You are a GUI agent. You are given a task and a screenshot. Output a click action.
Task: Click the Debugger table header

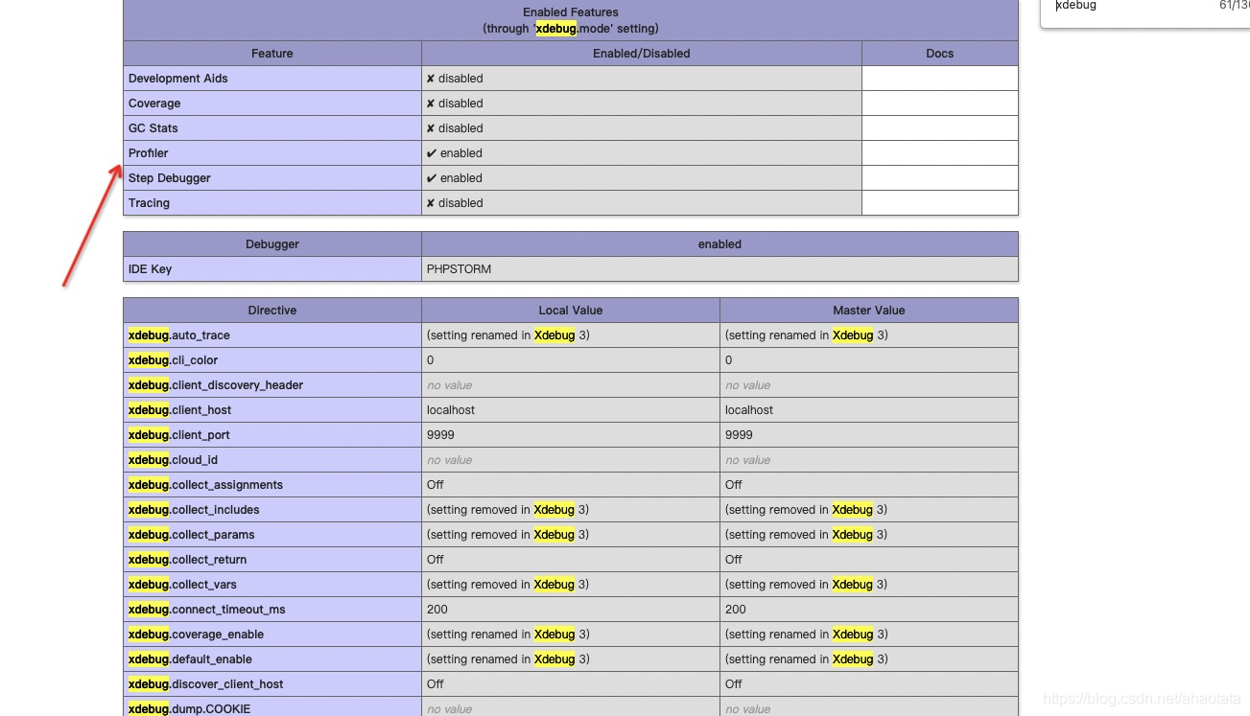272,244
